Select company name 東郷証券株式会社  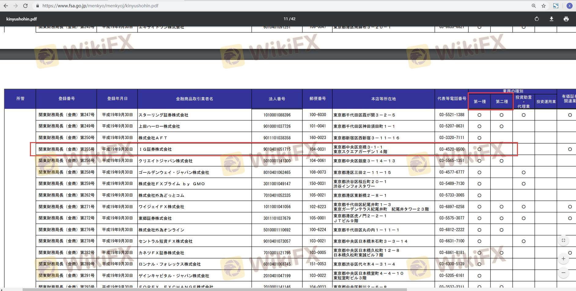click(x=155, y=218)
